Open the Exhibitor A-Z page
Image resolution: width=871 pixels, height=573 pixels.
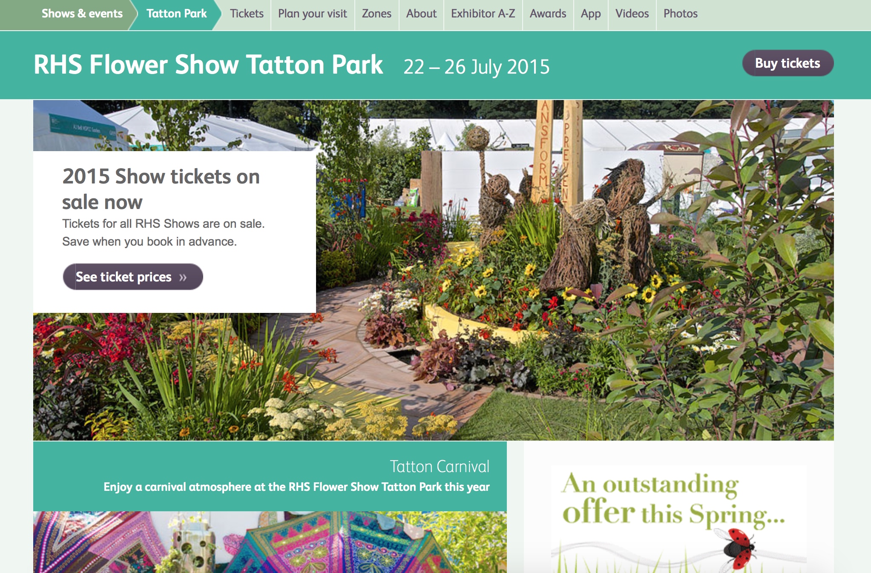(483, 14)
